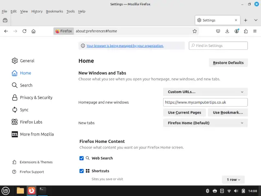This screenshot has width=261, height=196.
Task: Click the volume speaker tray icon
Action: (x=236, y=191)
